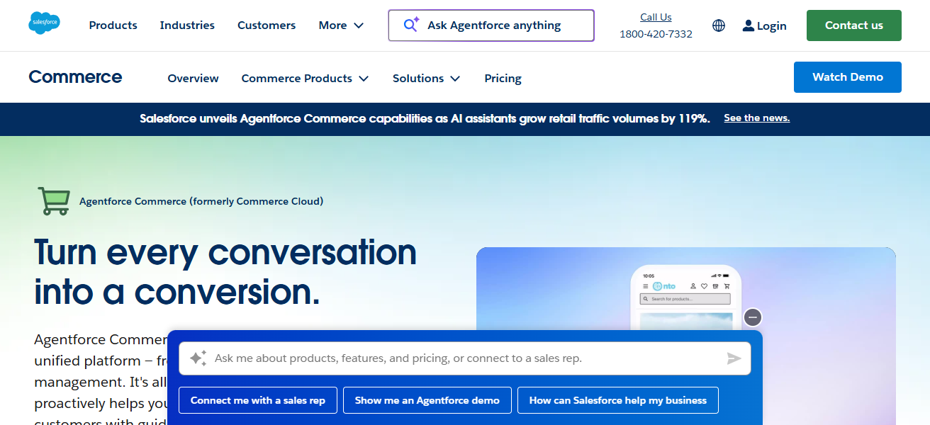Open the Products menu

(x=113, y=25)
